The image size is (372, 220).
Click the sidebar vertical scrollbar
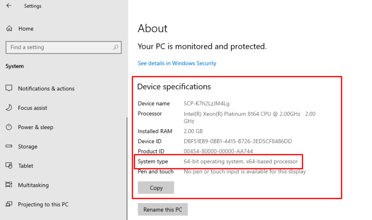(x=127, y=169)
